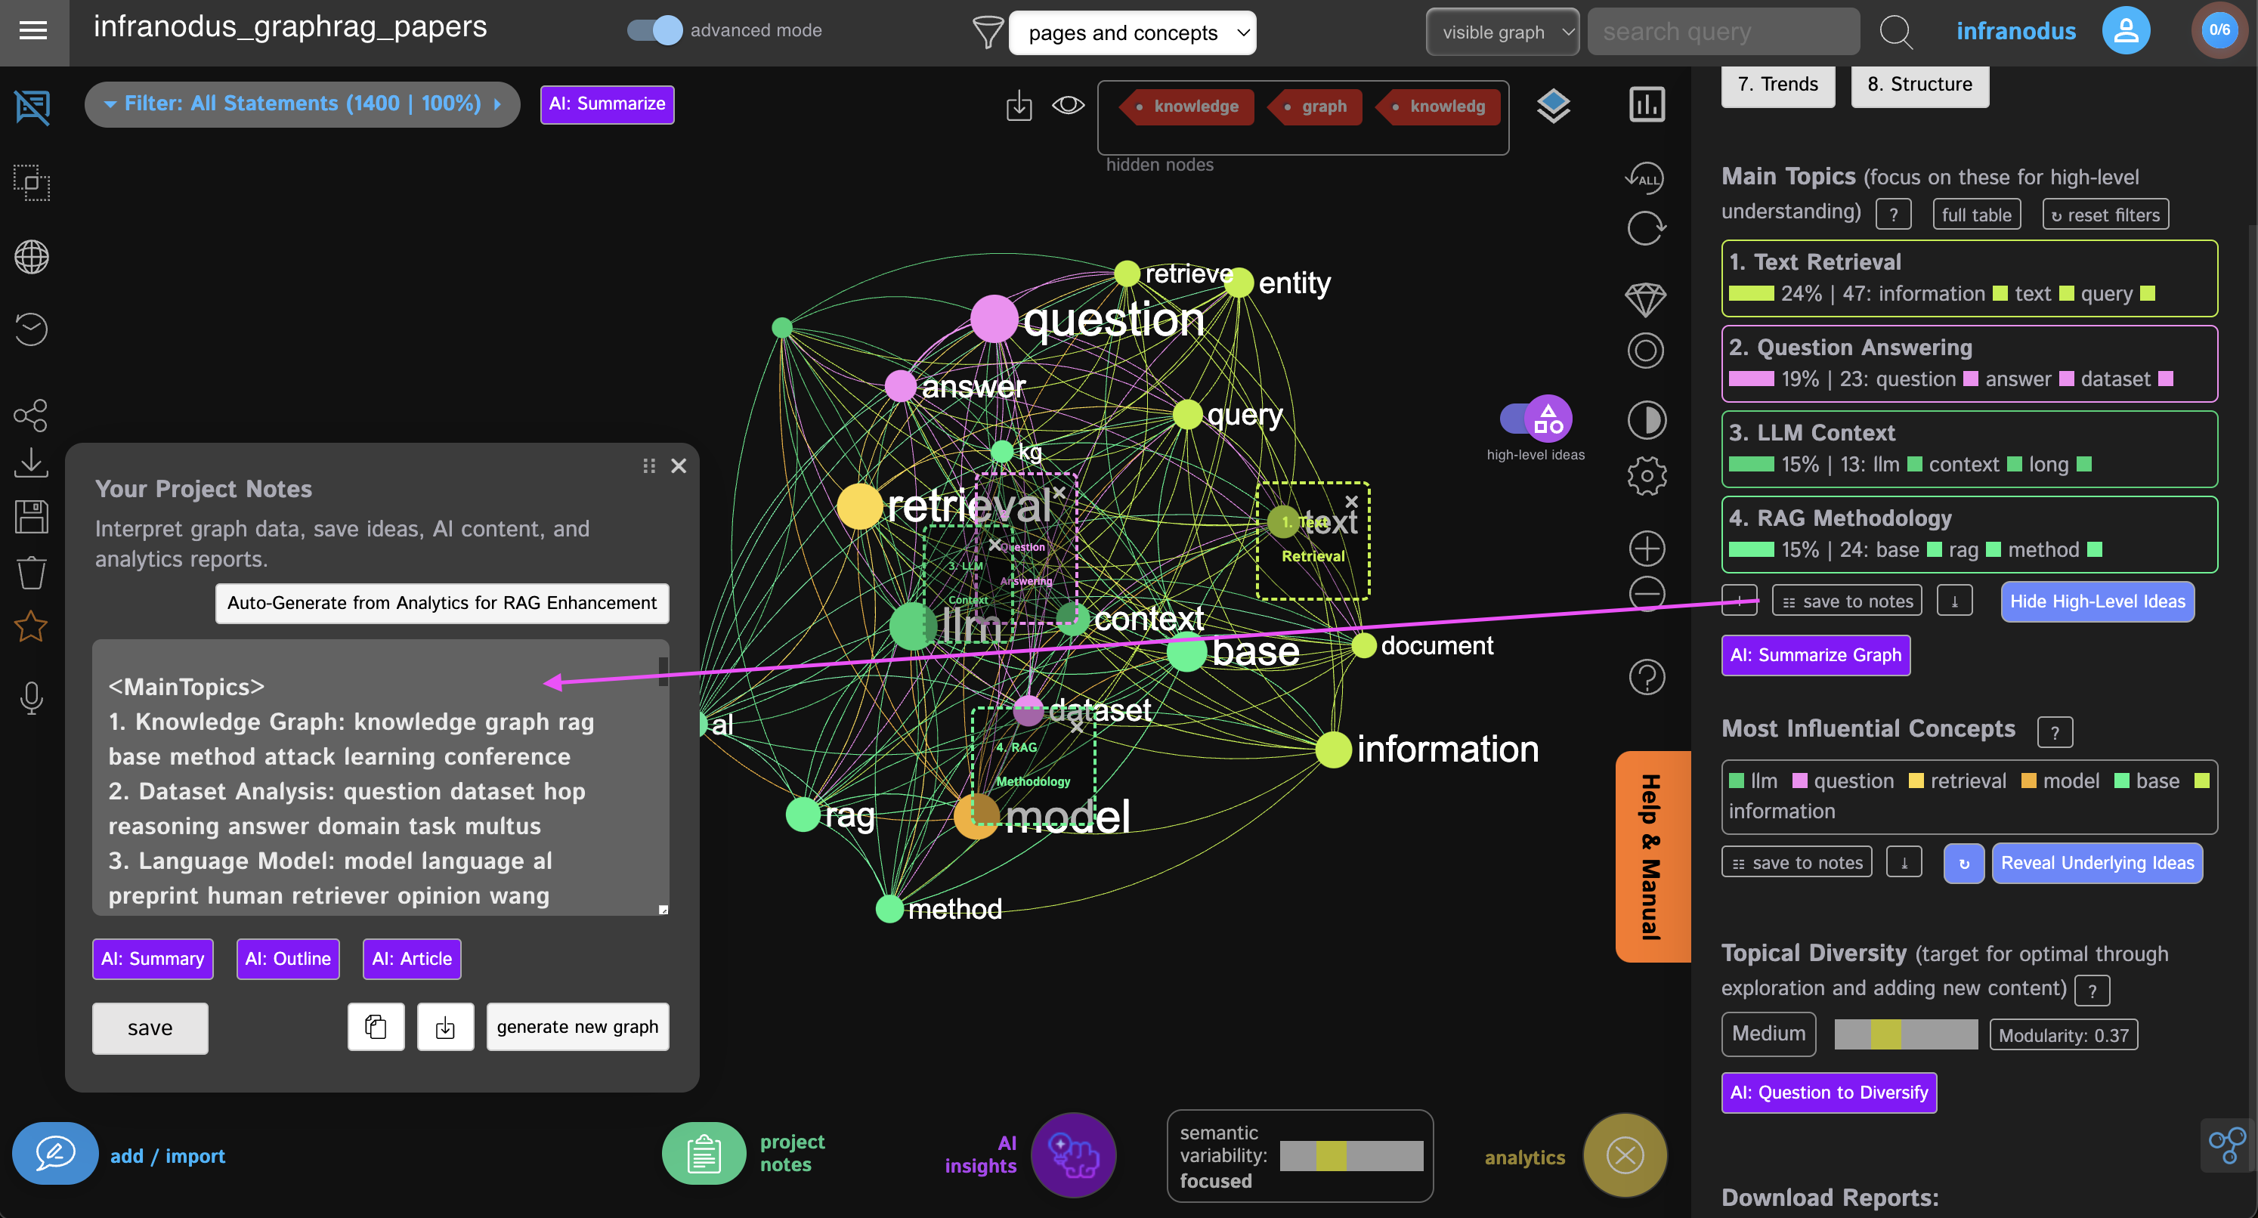
Task: Click the llm green color swatch
Action: (1737, 781)
